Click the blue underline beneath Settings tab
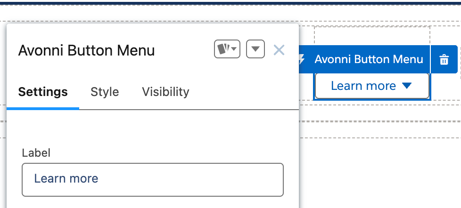The width and height of the screenshot is (461, 208). pos(43,108)
